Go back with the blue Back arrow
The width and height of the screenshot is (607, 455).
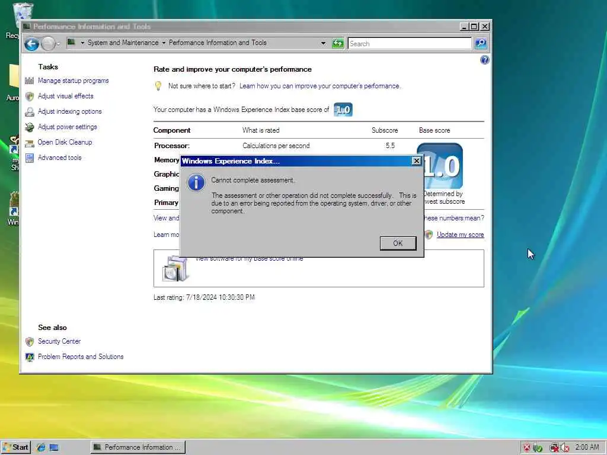[32, 44]
